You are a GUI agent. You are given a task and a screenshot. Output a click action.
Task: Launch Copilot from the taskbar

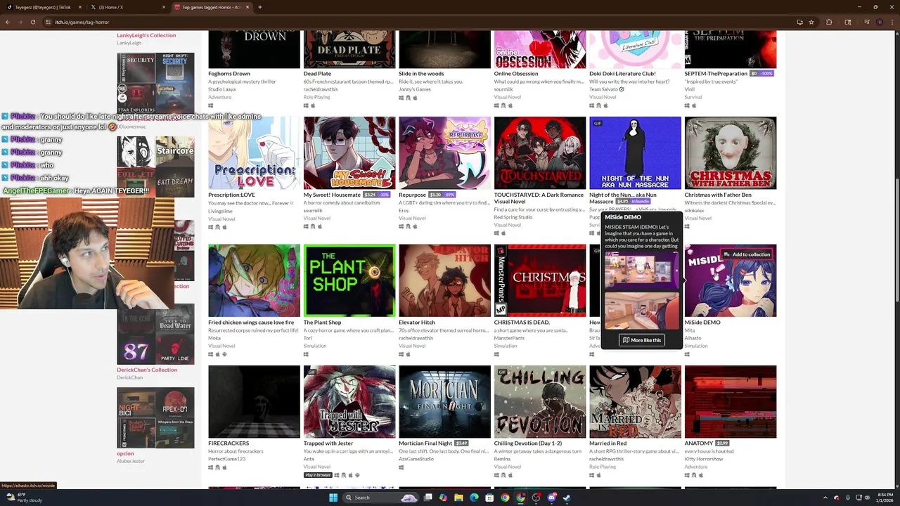click(x=443, y=498)
